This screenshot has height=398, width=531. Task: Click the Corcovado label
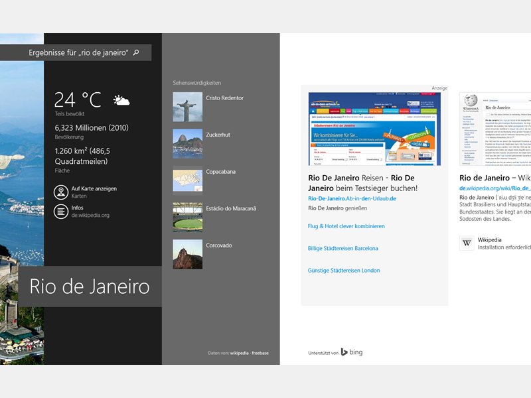(219, 245)
